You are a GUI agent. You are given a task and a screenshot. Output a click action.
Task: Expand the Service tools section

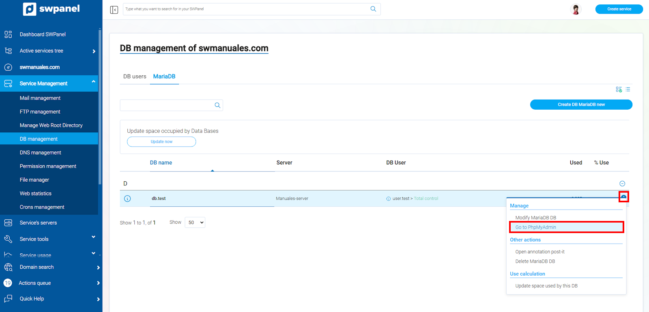[94, 237]
